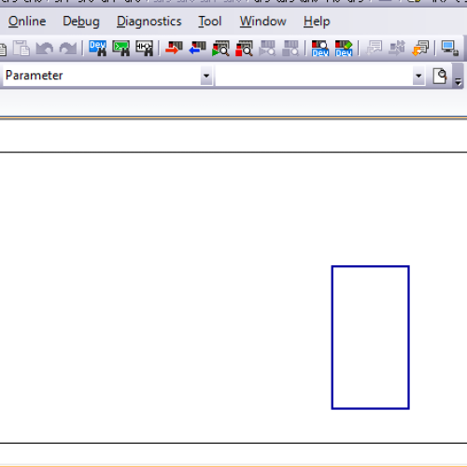Click Read from PLC blue arrow icon

197,49
